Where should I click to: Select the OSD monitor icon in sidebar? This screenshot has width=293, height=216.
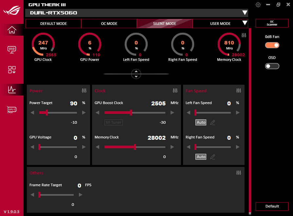[11, 50]
